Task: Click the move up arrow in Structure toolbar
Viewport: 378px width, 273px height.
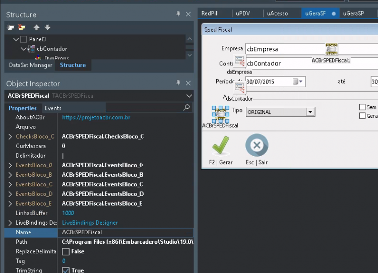Action: (36, 27)
